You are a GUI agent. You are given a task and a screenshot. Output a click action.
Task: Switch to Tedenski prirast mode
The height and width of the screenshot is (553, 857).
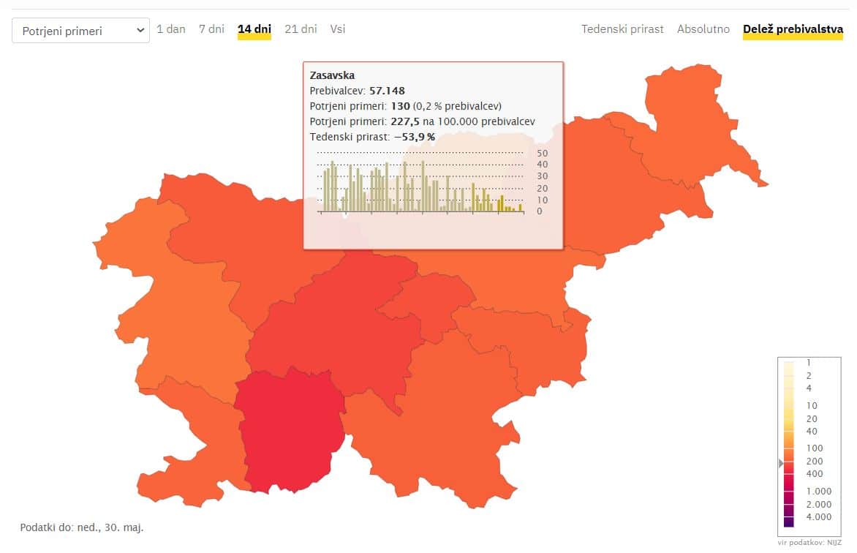(x=622, y=29)
